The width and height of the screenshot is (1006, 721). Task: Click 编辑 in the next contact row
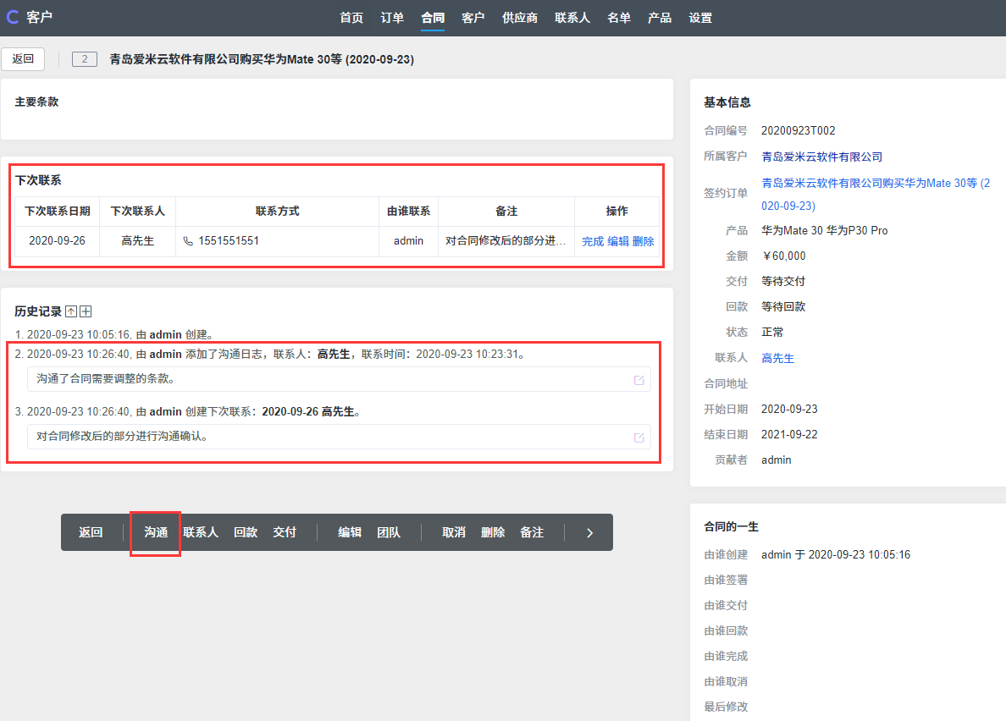click(x=618, y=241)
